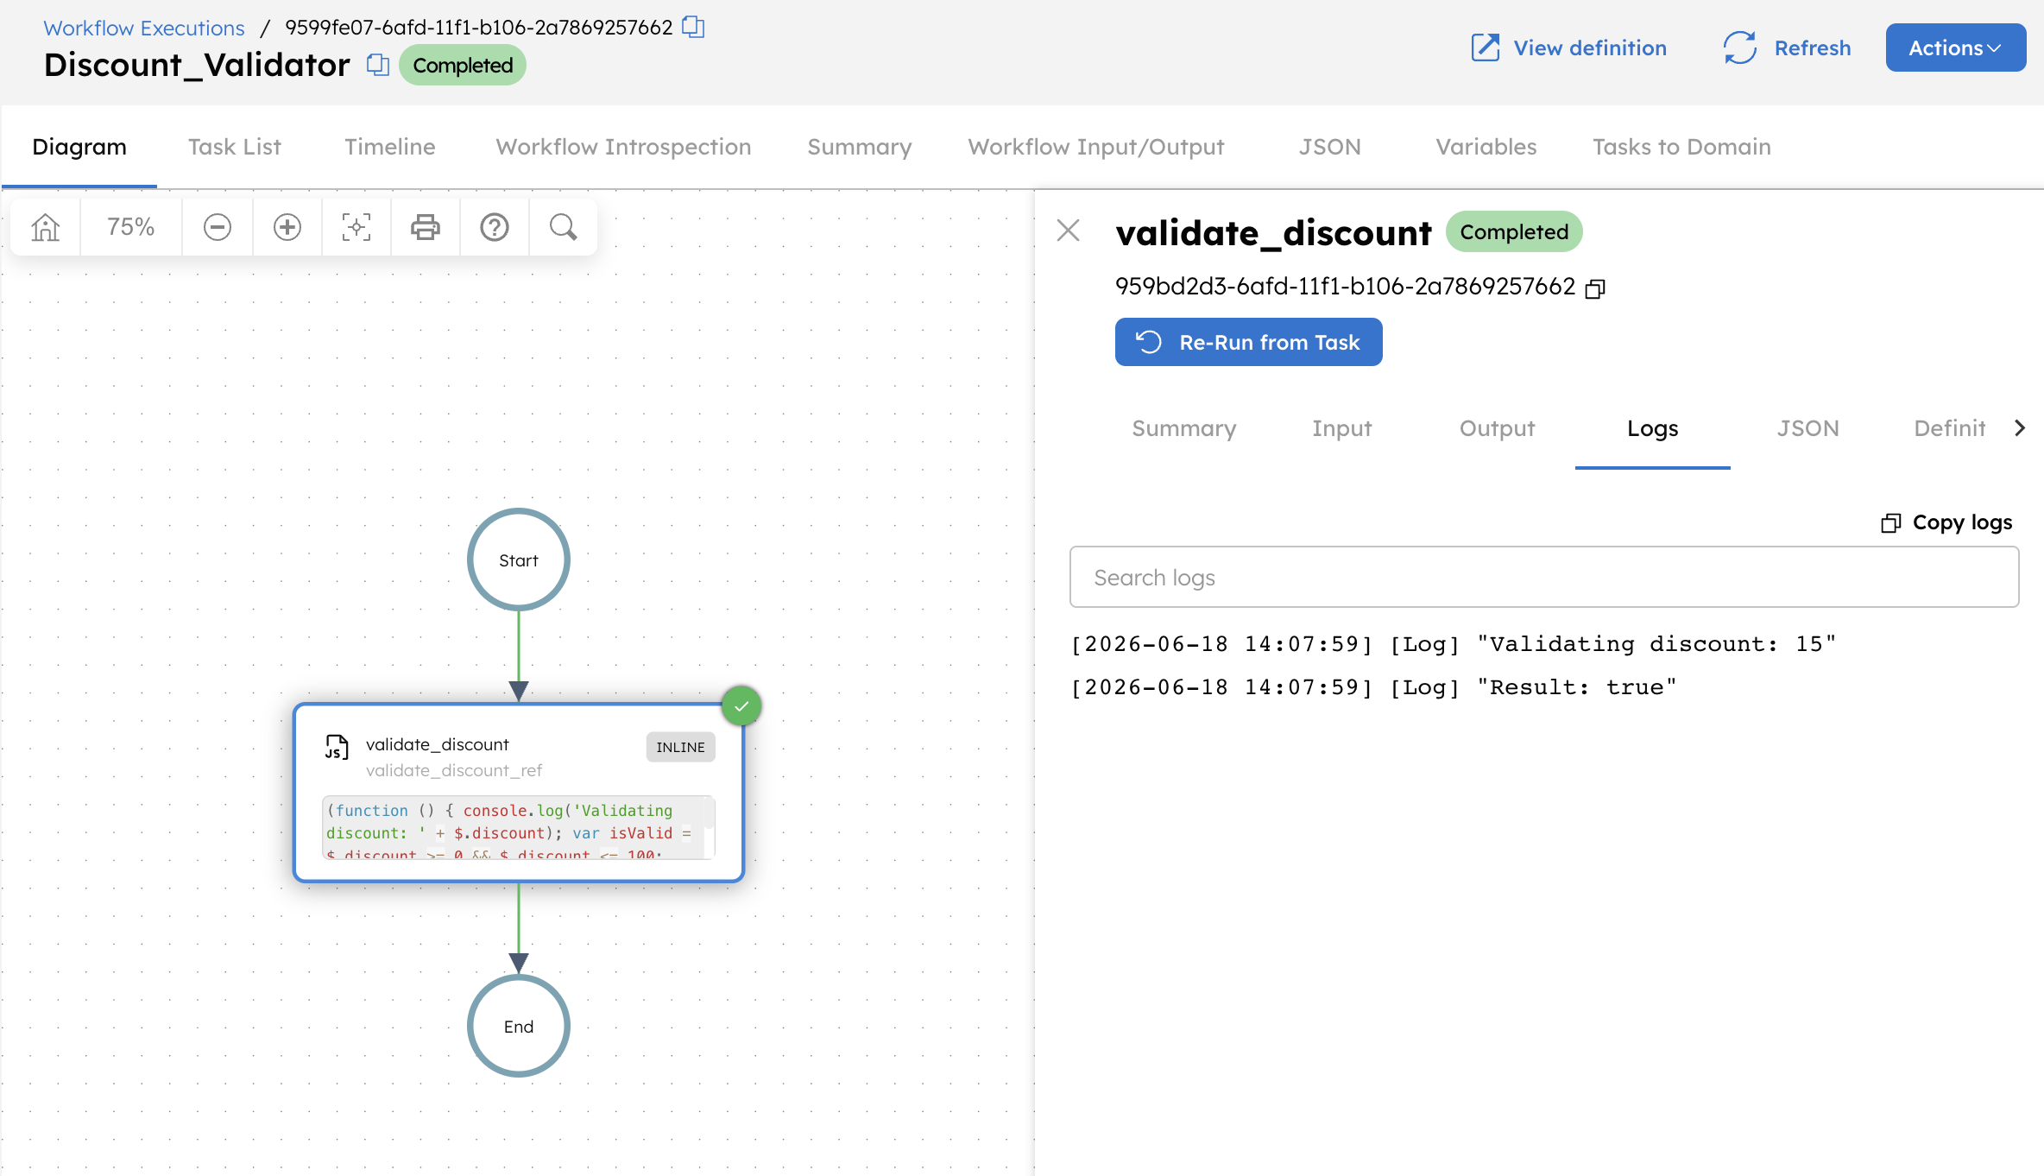Click the "Result: true" log line

click(1374, 687)
